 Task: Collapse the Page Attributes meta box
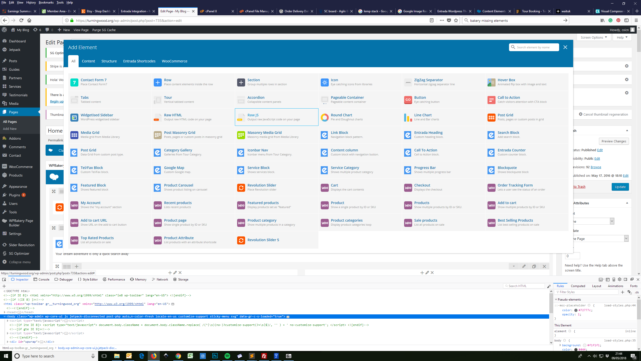(627, 203)
